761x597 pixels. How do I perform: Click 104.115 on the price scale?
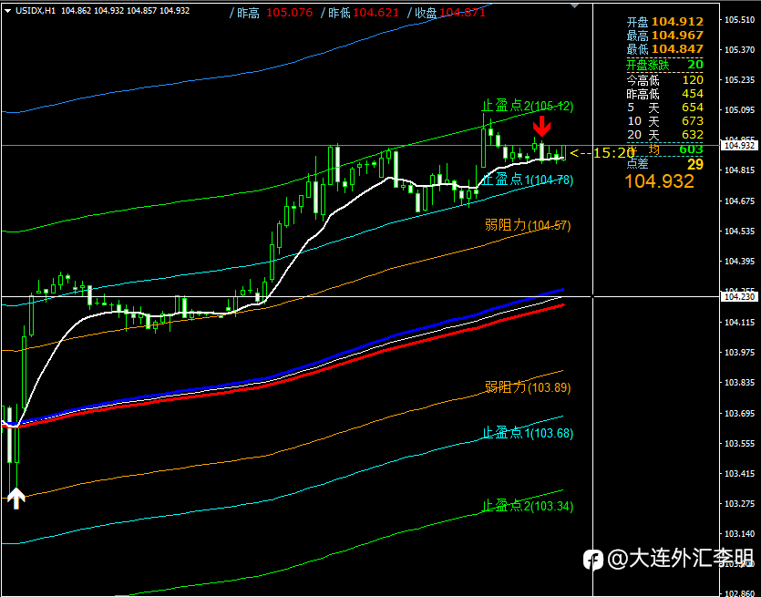coord(740,323)
